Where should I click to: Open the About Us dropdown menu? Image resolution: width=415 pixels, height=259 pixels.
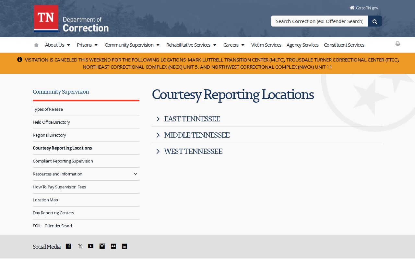(x=57, y=45)
